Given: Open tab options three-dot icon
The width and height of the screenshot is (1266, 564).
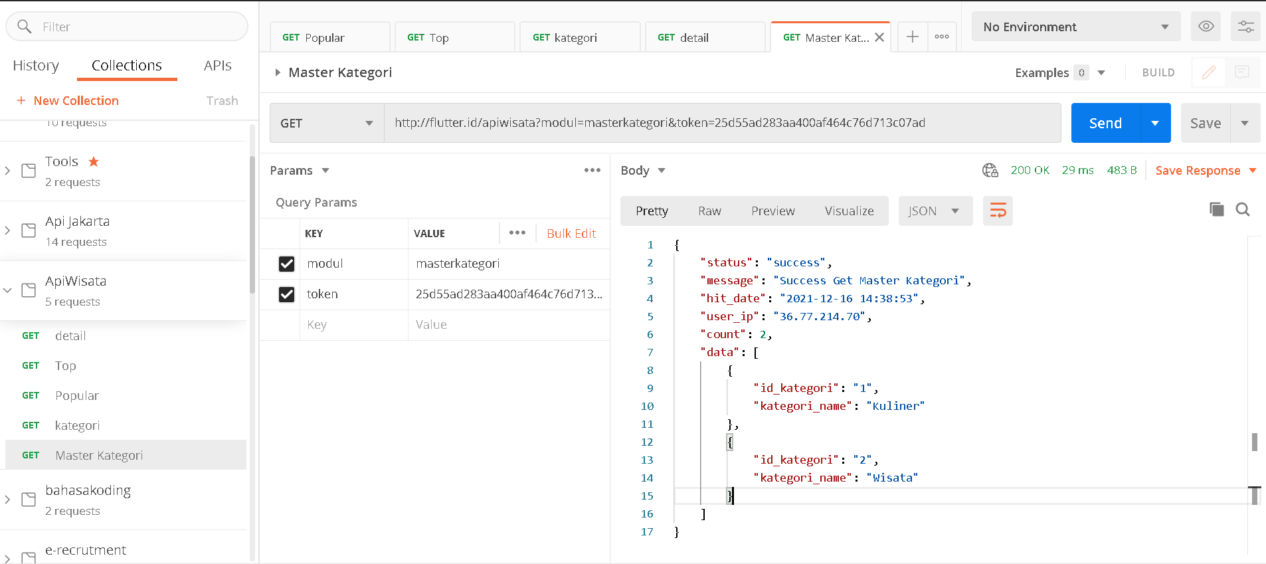Looking at the screenshot, I should (x=942, y=37).
